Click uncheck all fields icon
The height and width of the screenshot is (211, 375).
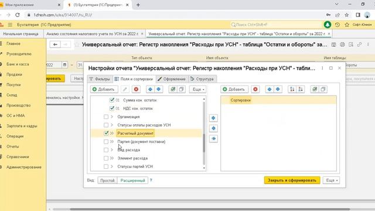pyautogui.click(x=181, y=89)
